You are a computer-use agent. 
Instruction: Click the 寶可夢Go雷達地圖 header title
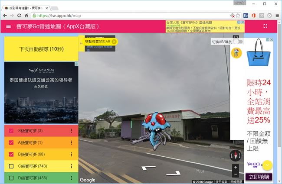coord(58,26)
